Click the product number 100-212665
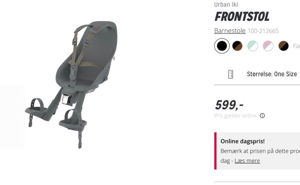The height and width of the screenshot is (185, 300). tap(263, 31)
